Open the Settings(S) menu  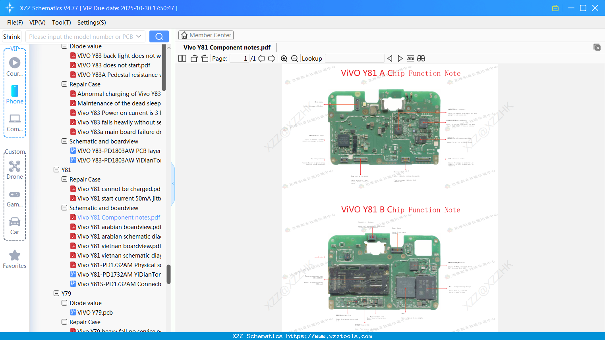tap(92, 23)
